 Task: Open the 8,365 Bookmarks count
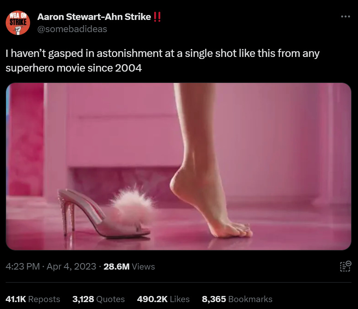(x=237, y=299)
